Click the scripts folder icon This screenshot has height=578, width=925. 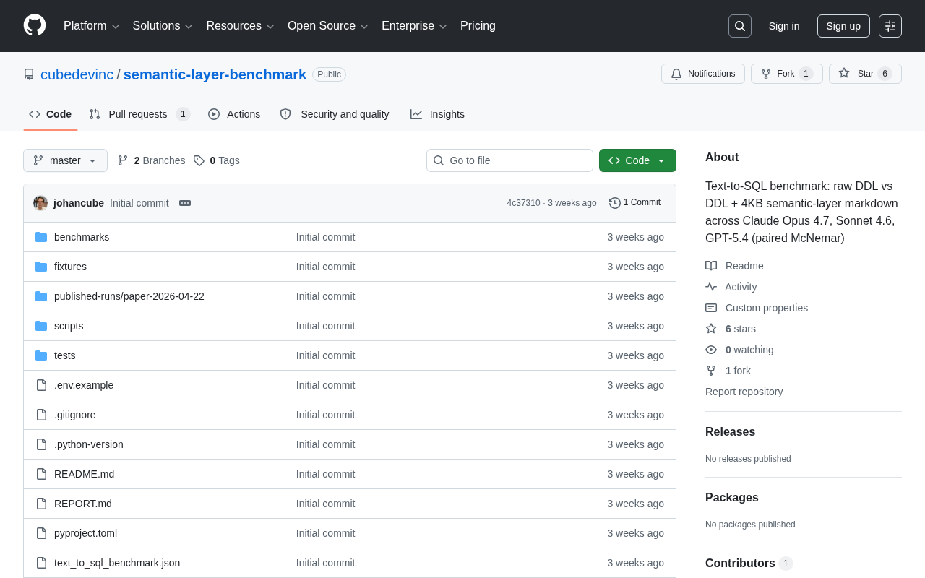pyautogui.click(x=41, y=326)
